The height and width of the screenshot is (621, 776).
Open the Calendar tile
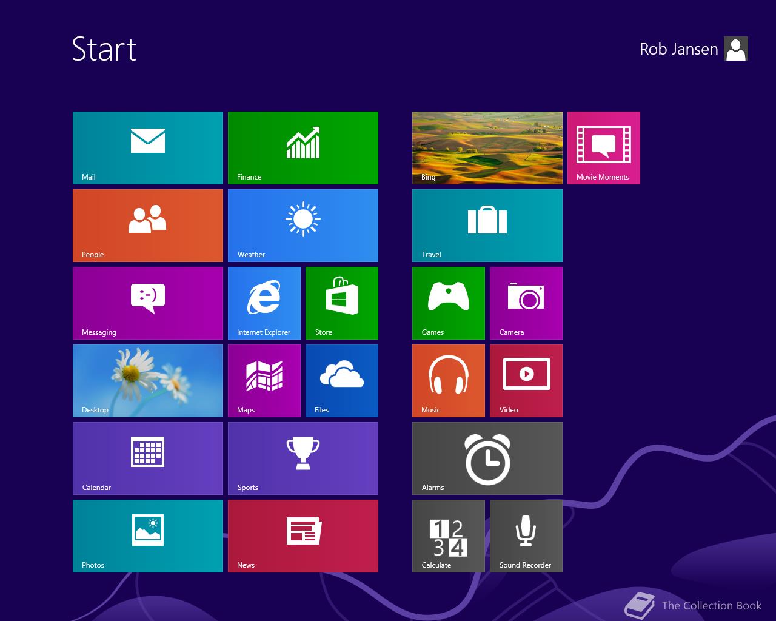(148, 458)
